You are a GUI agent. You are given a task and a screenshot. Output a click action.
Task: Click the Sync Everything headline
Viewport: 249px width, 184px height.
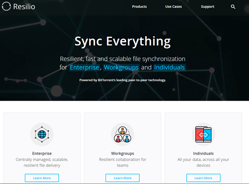click(123, 41)
